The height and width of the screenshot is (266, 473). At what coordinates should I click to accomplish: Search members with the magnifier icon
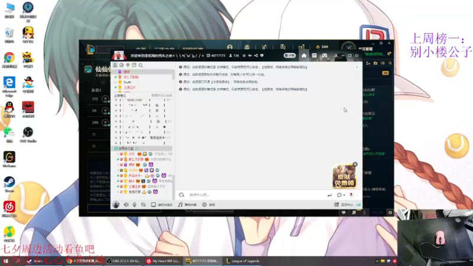(x=141, y=65)
